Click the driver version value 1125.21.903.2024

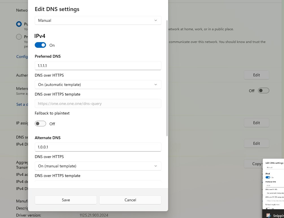(x=94, y=215)
